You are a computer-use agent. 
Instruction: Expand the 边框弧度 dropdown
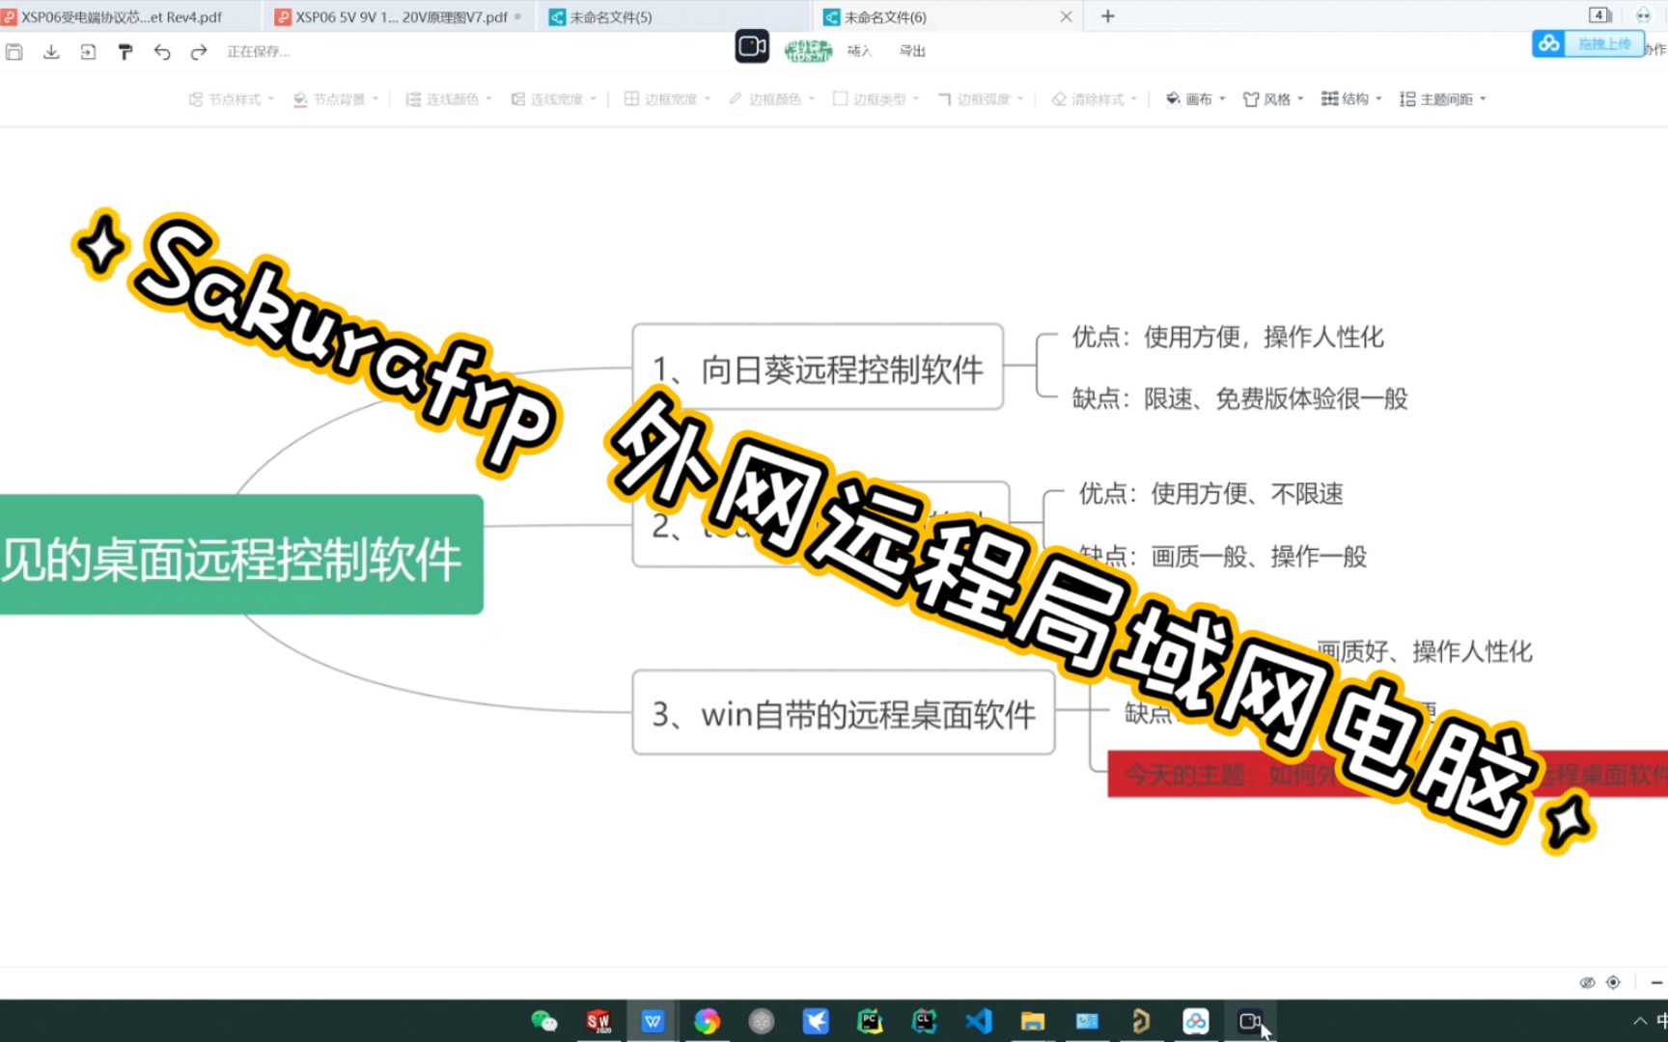[981, 99]
